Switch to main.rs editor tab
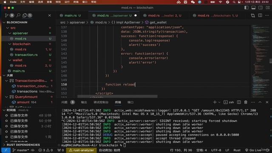Screen dimensions: 272x153 pos(70,15)
